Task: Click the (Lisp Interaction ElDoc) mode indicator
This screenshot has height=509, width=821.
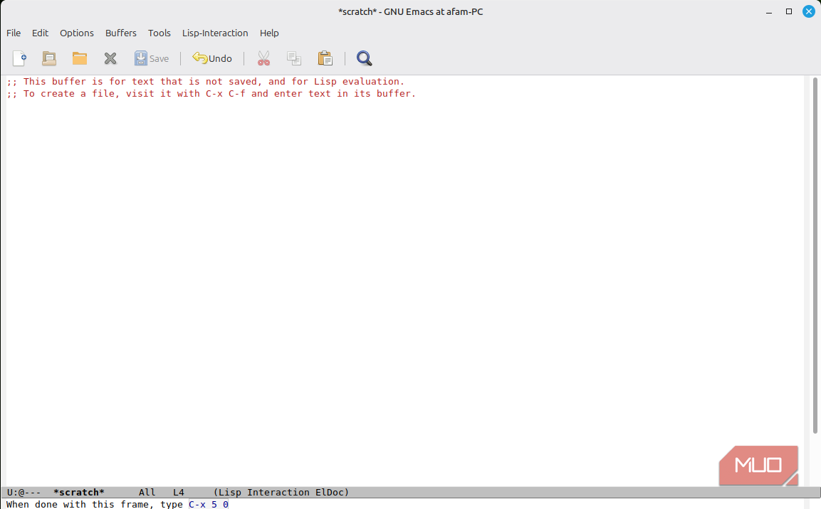Action: coord(281,492)
